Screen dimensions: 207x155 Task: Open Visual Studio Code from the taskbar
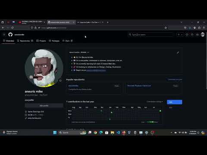(x=118, y=133)
